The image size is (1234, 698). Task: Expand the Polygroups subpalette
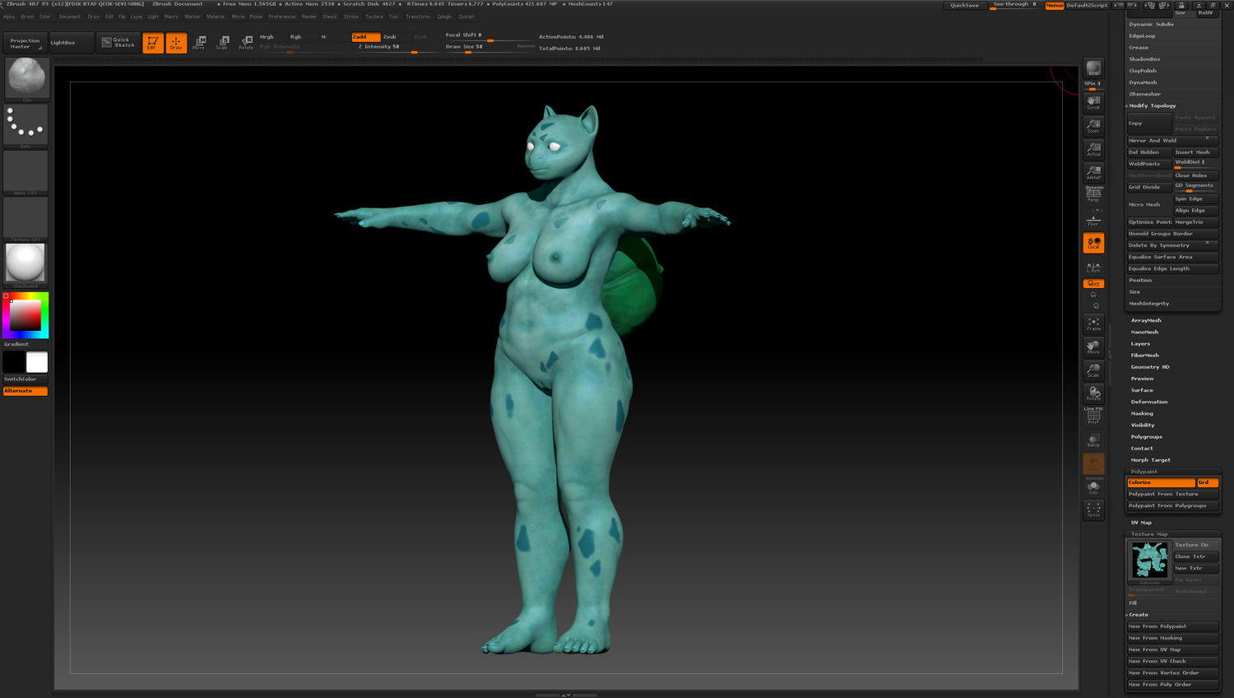coord(1146,436)
